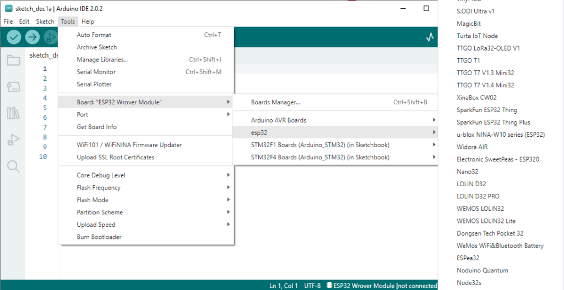Select Electronic SweetPeas - ESP320 board
The height and width of the screenshot is (290, 564).
498,159
